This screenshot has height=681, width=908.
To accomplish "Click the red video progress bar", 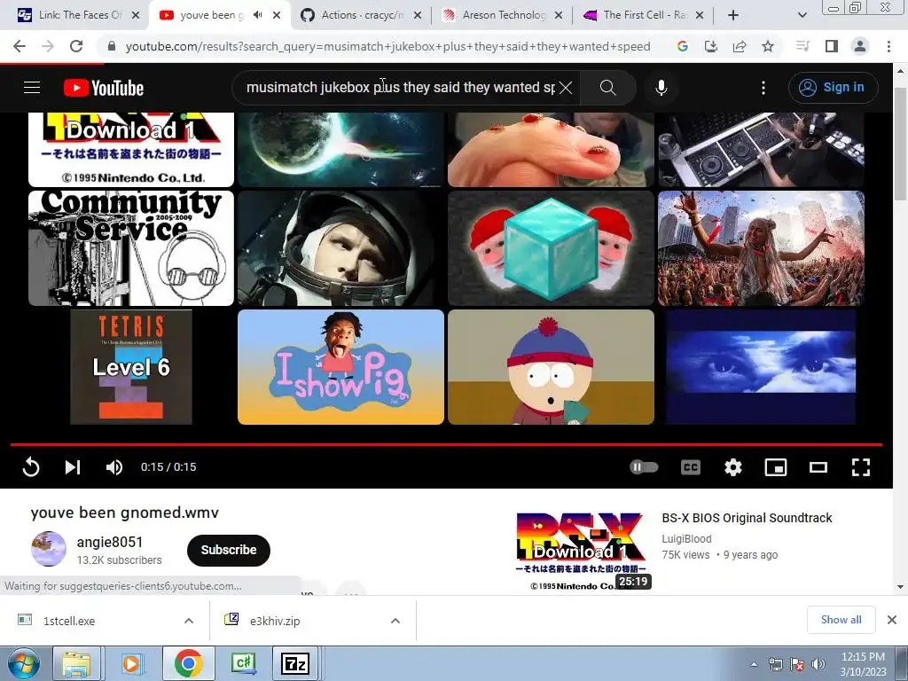I will pos(447,445).
